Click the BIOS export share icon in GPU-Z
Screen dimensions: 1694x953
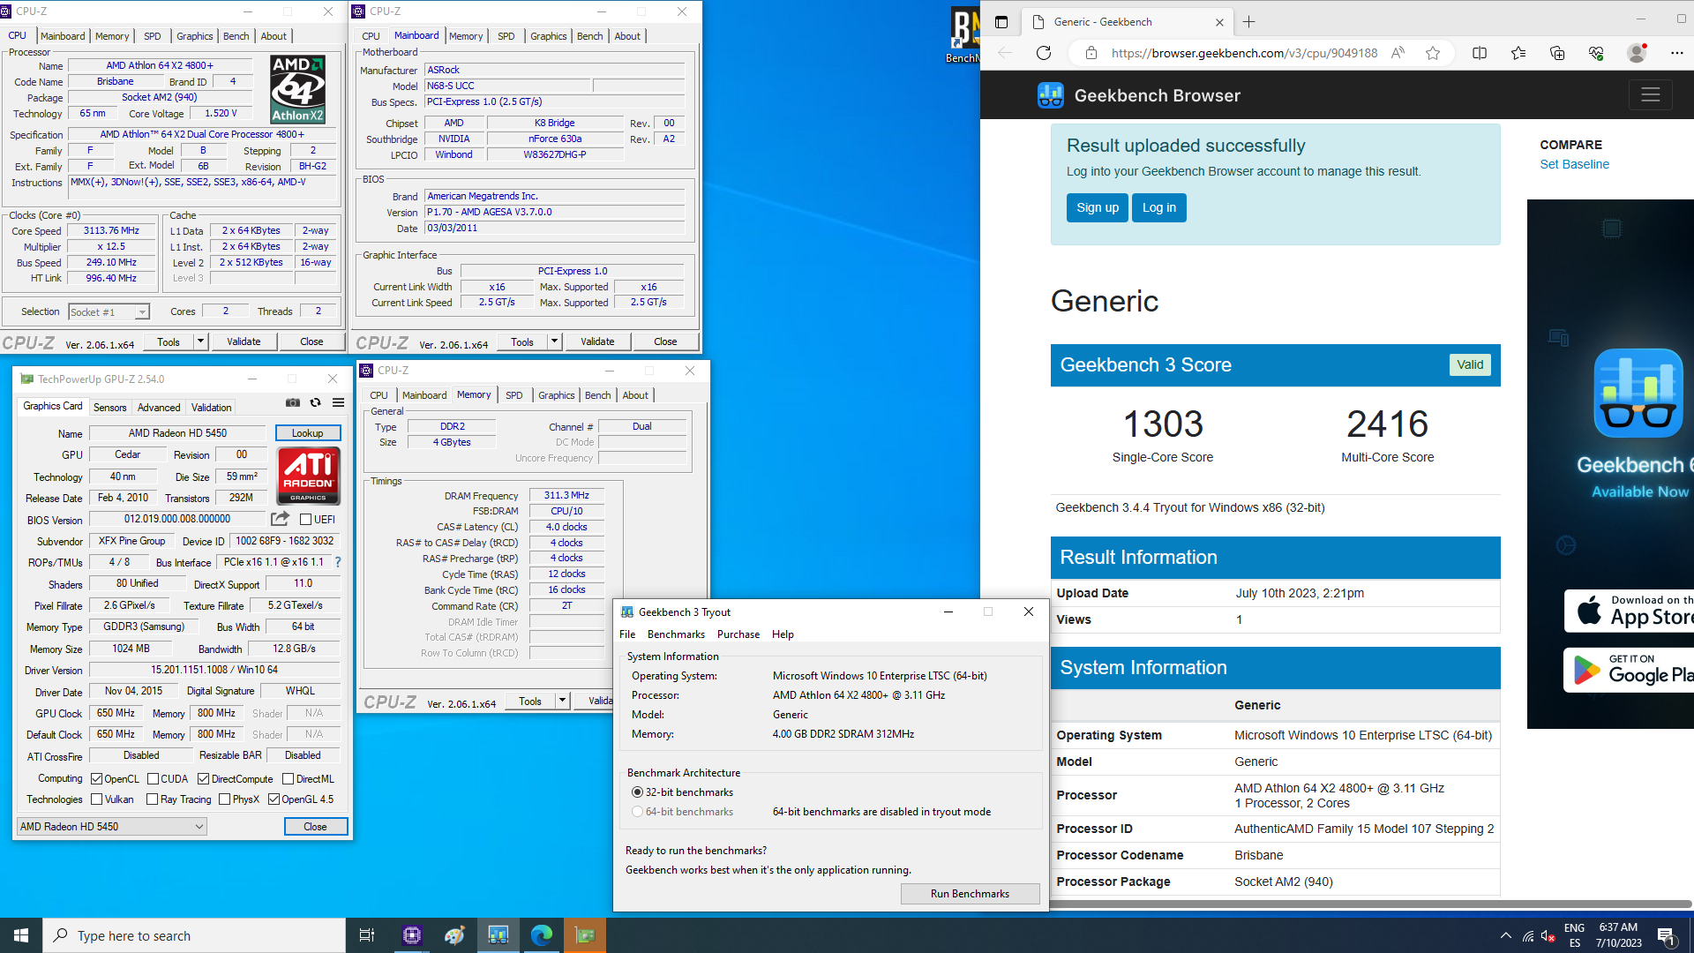click(281, 519)
